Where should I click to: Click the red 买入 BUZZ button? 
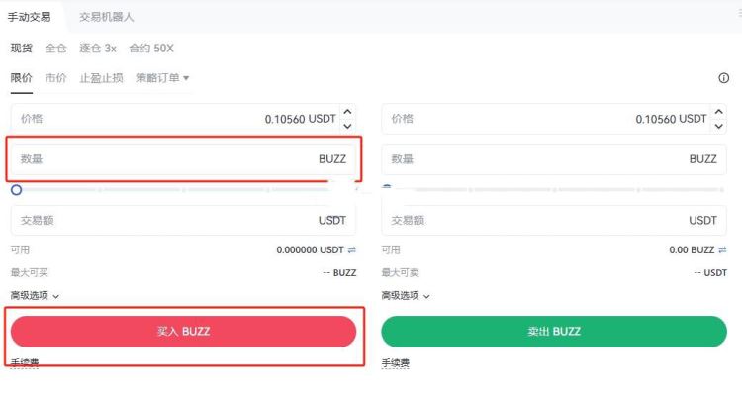183,331
